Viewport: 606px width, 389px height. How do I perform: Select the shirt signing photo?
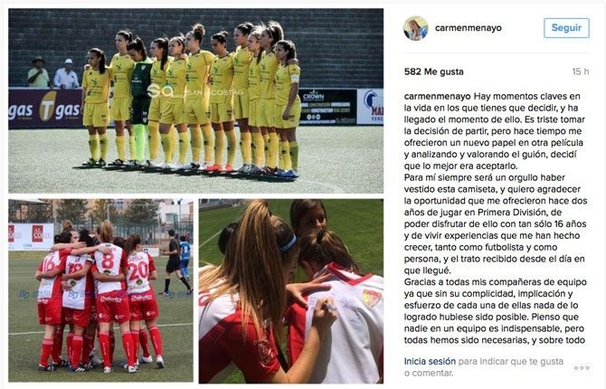(291, 290)
